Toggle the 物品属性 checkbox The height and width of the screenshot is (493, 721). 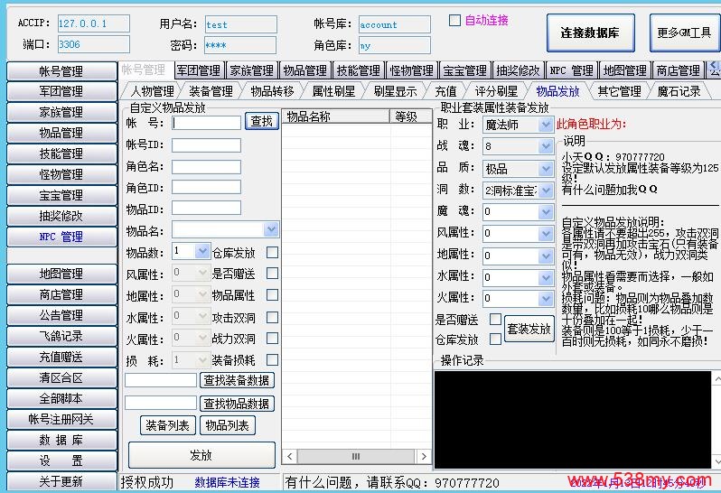[x=272, y=295]
